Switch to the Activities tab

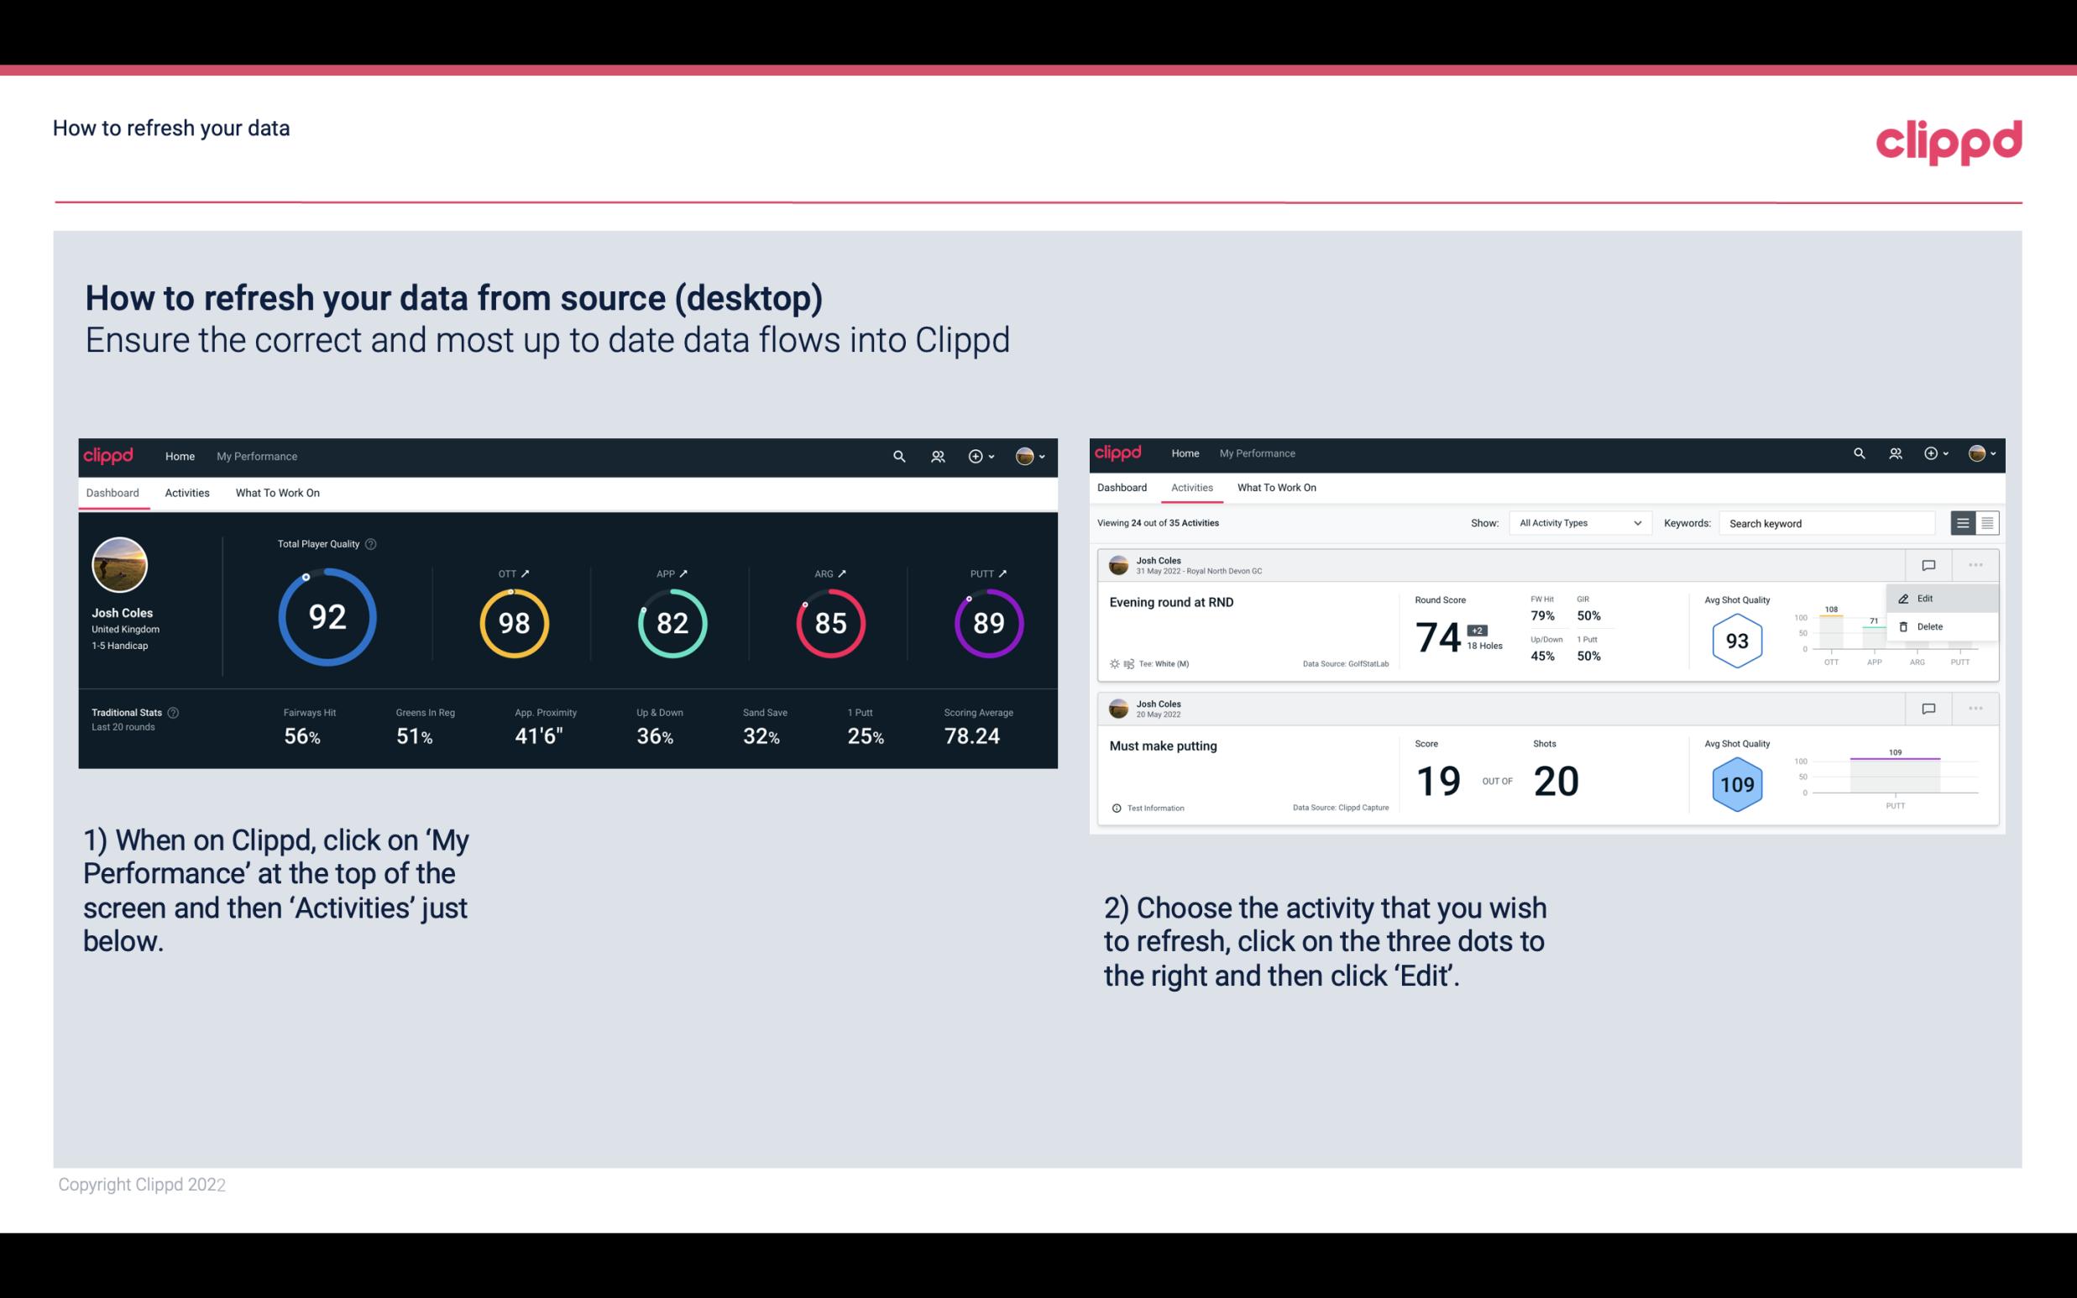coord(186,492)
